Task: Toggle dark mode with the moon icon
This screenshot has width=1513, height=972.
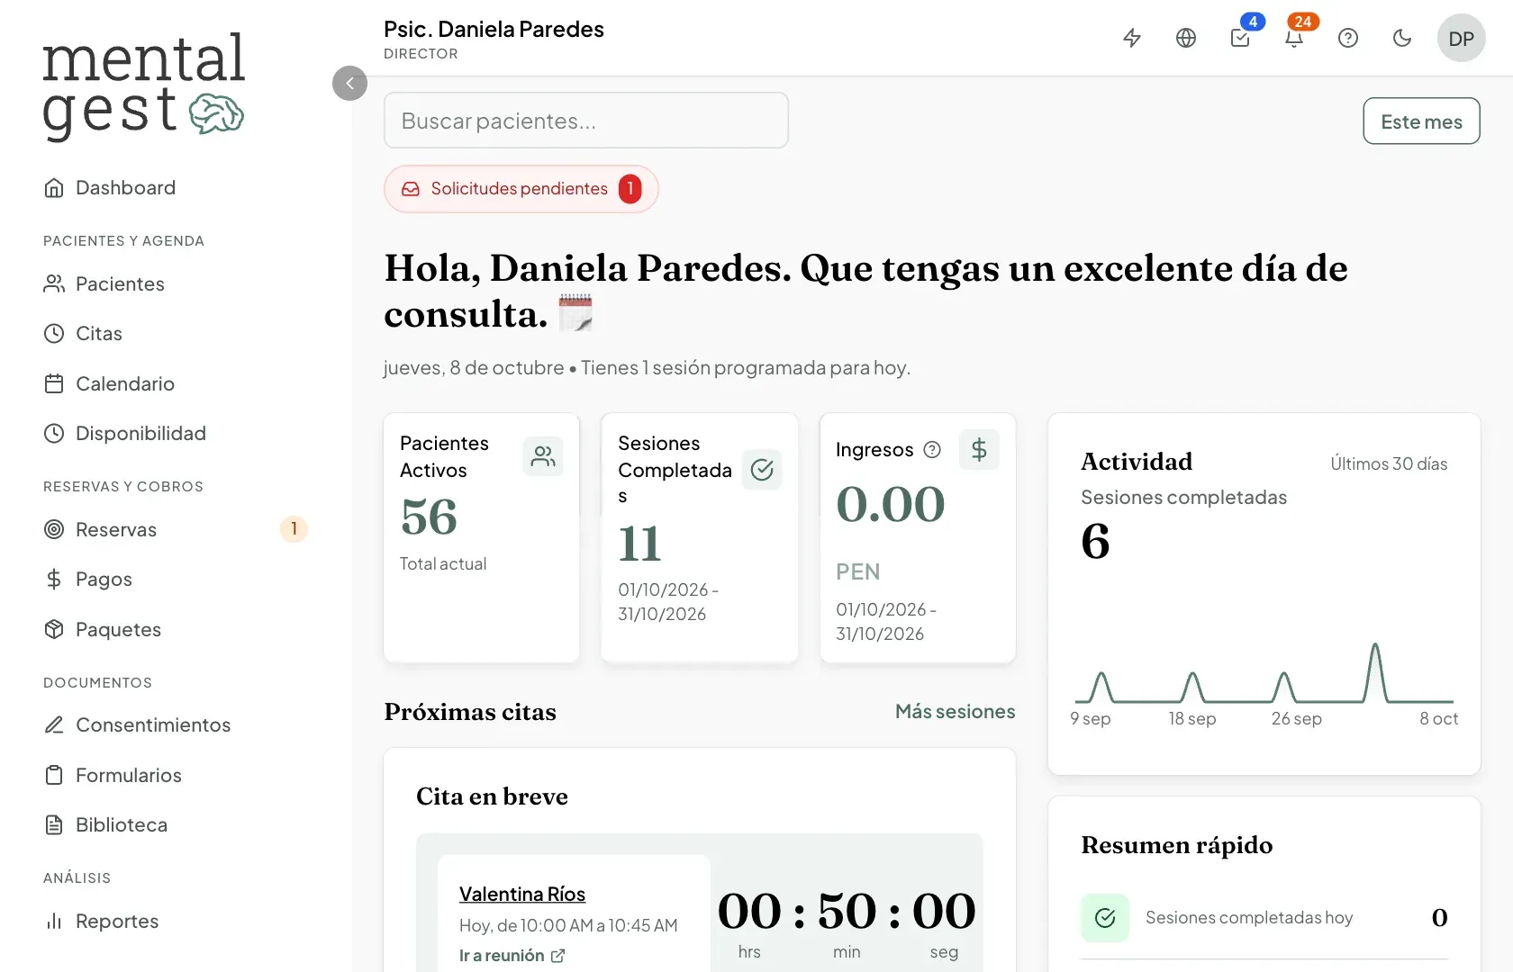Action: [1402, 38]
